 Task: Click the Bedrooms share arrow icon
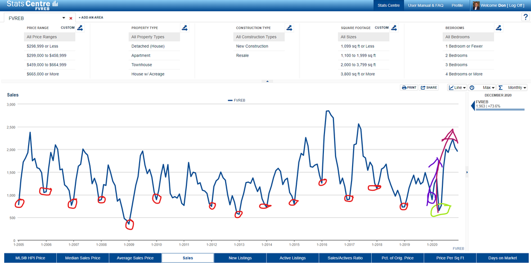(x=499, y=28)
